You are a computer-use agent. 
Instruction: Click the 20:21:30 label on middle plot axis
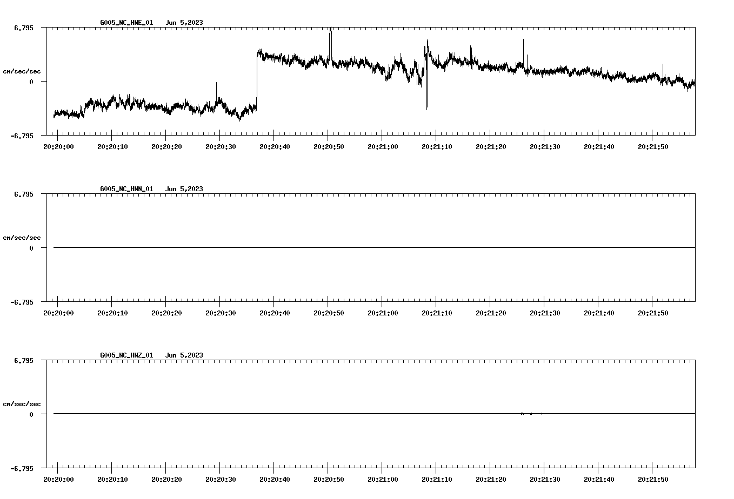tap(546, 312)
